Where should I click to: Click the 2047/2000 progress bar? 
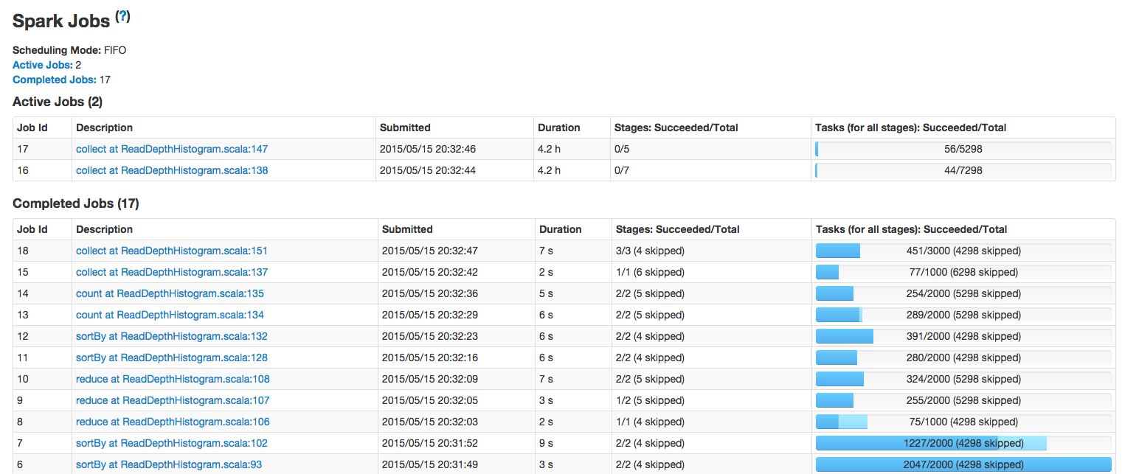[963, 464]
